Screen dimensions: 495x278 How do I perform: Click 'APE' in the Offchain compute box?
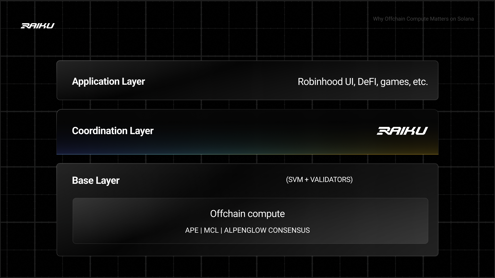click(x=192, y=230)
